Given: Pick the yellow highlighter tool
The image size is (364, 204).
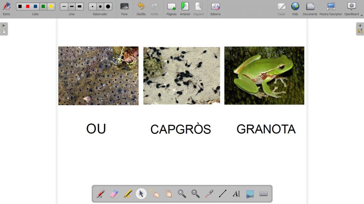Looking at the screenshot, I should (128, 194).
